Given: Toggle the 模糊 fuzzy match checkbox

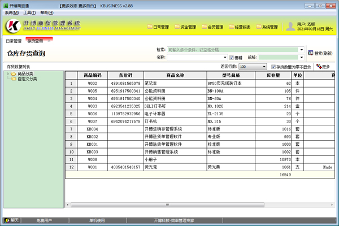Looking at the screenshot, I should pos(232,58).
